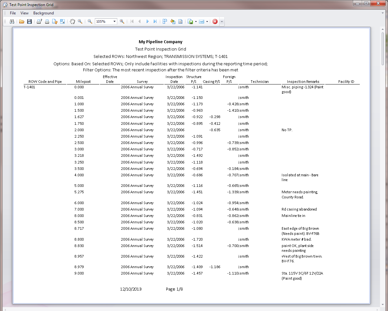This screenshot has width=388, height=311.
Task: Open the Print dialog icon with question mark
Action: coord(39,21)
